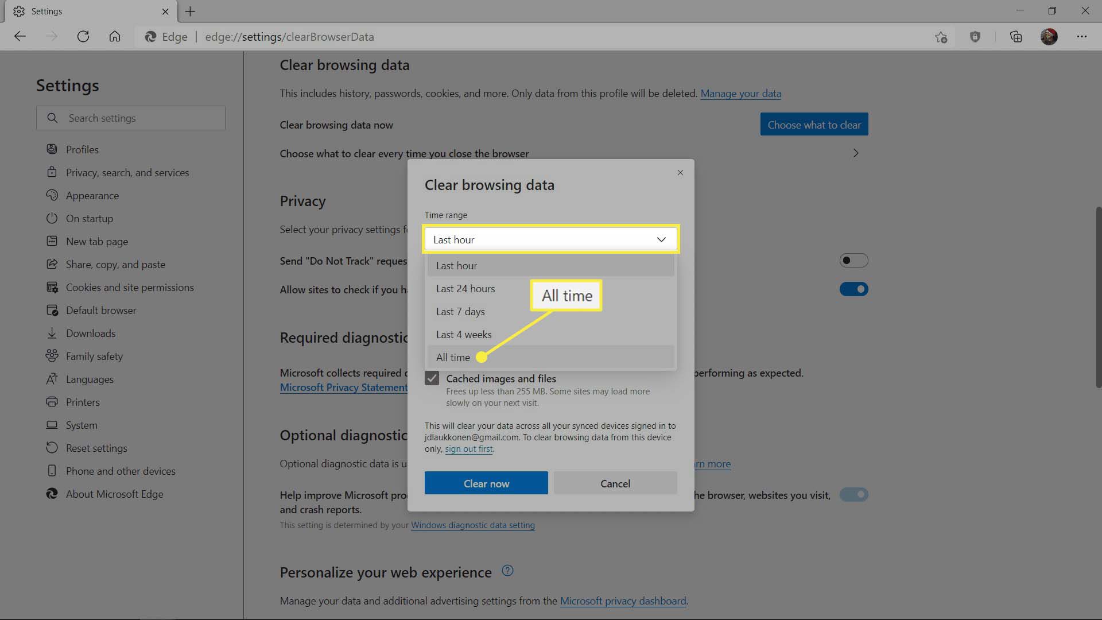Click the forward navigation arrow
Screen dimensions: 1102x620
point(52,37)
